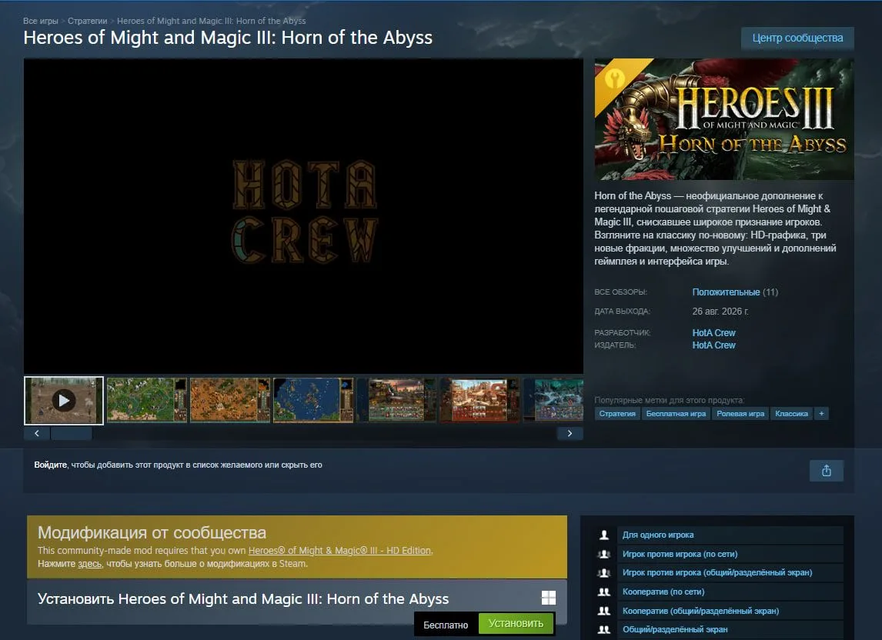Viewport: 882px width, 640px height.
Task: Click icon beside 'Кооператив (общий/разделённый экран)'
Action: (603, 611)
